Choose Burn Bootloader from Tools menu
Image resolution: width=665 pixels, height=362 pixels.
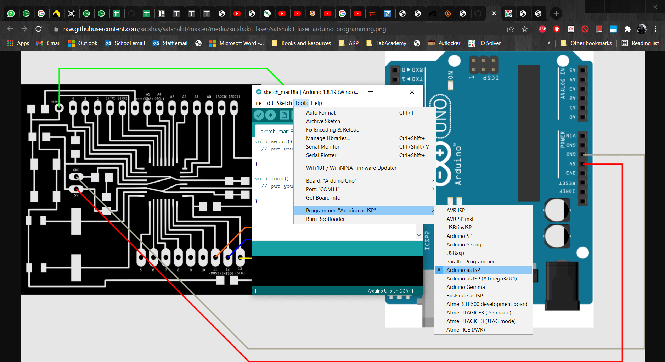(x=365, y=219)
